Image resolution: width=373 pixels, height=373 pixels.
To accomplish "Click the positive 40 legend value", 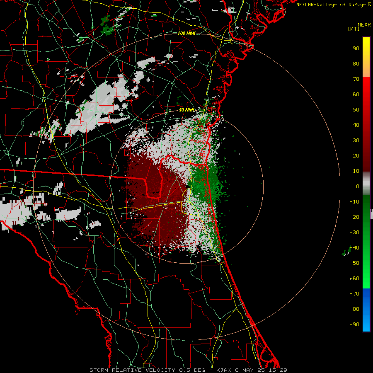I will click(356, 125).
